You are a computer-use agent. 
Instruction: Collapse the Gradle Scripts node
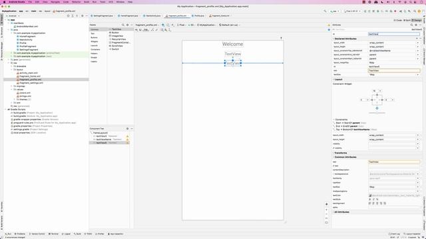pos(5,110)
